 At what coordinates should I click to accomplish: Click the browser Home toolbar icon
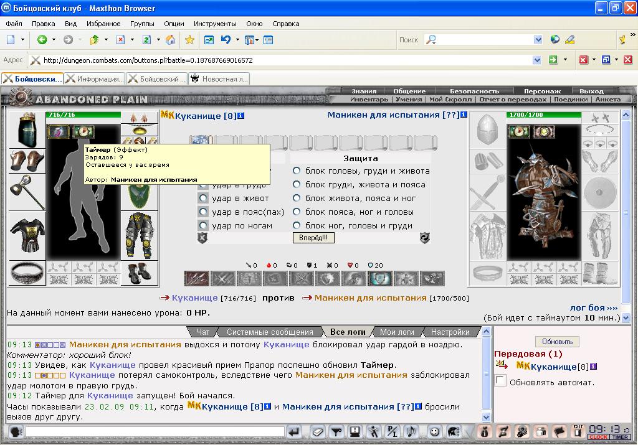(x=171, y=39)
